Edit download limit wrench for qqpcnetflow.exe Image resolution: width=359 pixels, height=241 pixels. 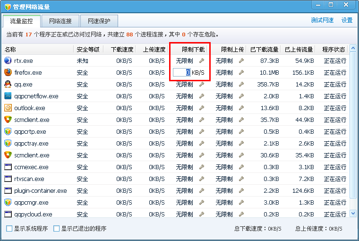tap(202, 96)
